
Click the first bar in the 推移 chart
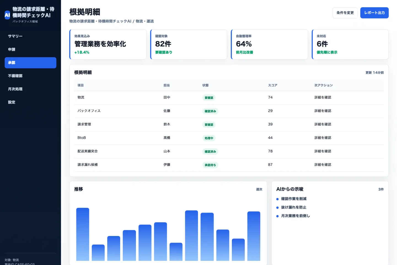(x=83, y=234)
